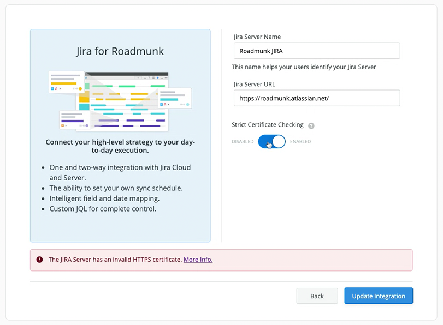Focus the Jira Server Name field
Viewport: 443px width, 325px height.
(x=316, y=51)
